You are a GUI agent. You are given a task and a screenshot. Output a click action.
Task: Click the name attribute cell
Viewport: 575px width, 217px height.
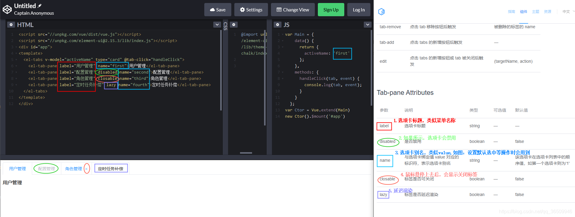click(385, 160)
